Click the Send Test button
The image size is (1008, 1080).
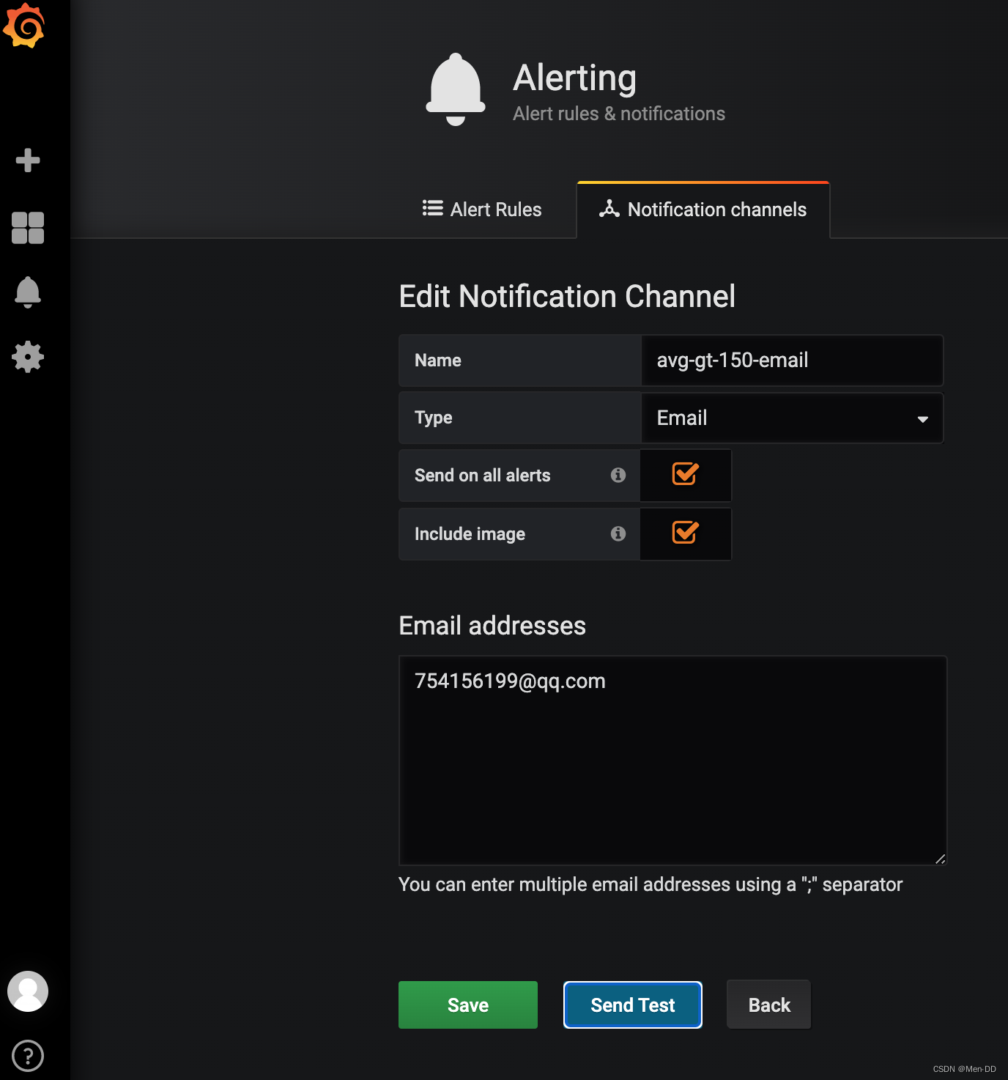click(633, 1005)
